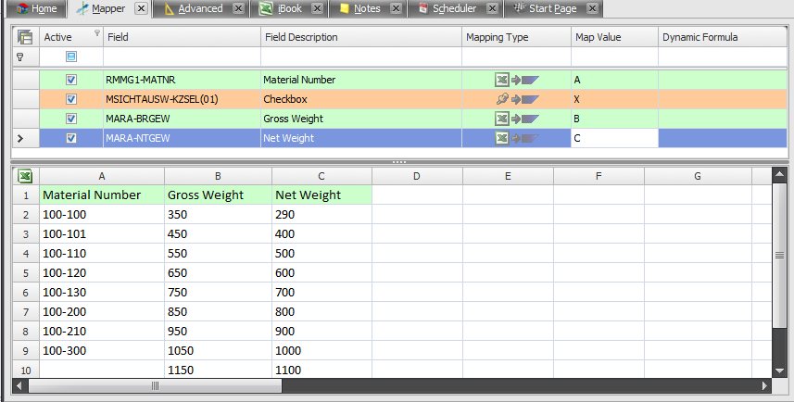
Task: Toggle Active checkbox for MSICHTAUSW-KZSEL(01)
Action: 71,99
